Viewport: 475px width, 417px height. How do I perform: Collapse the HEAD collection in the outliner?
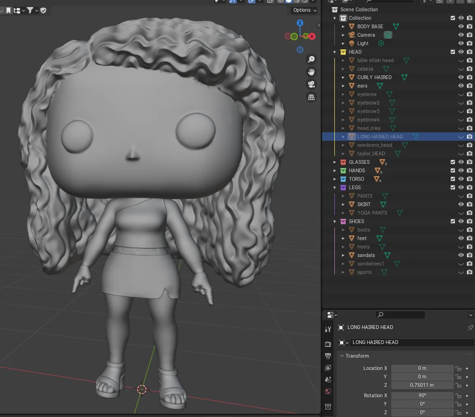(335, 52)
